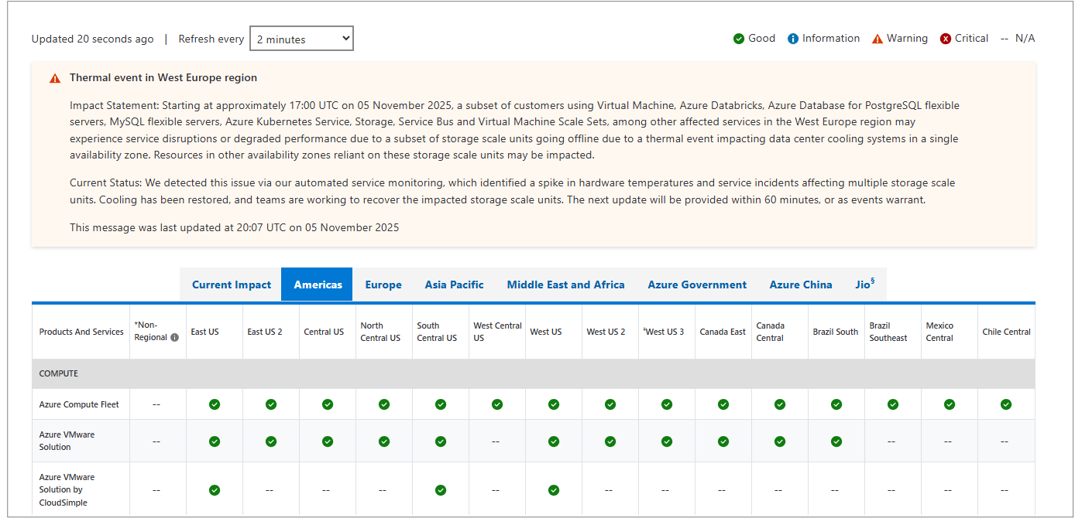Switch to the Europe tab
1075x518 pixels.
(383, 285)
